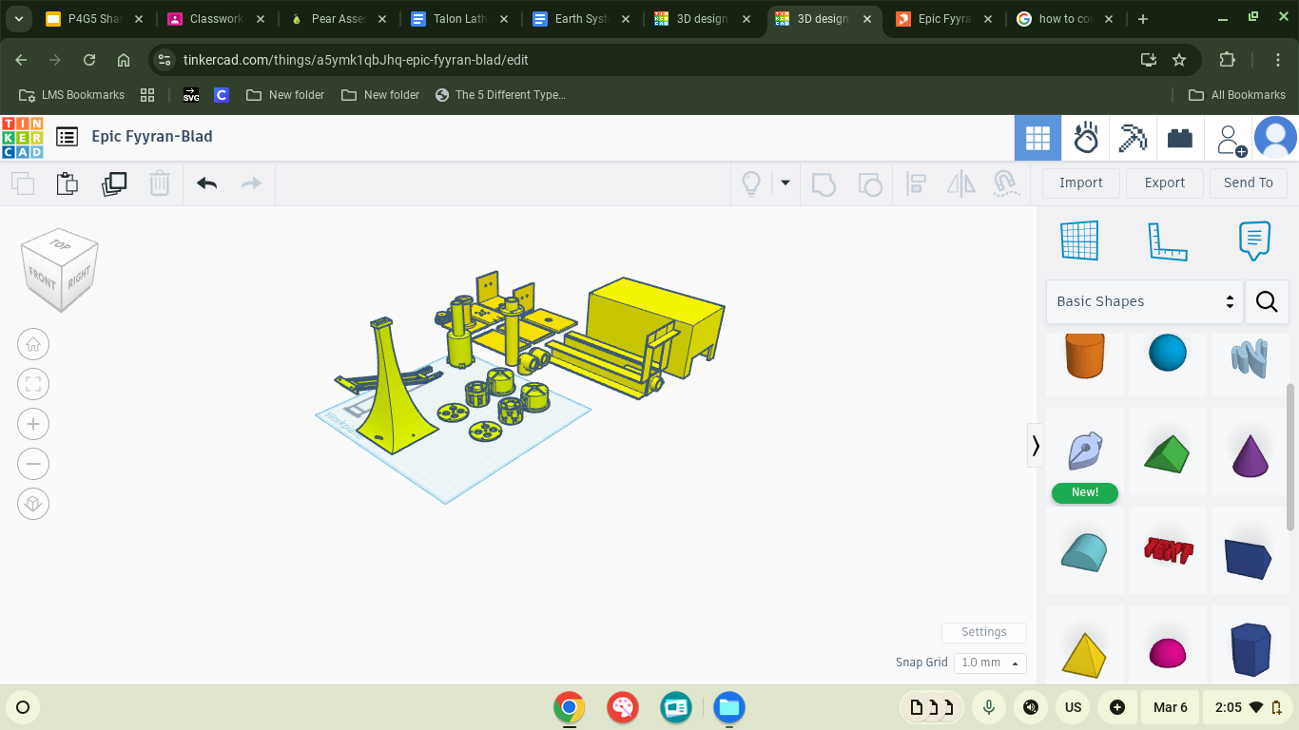Click the Tinkercad logo

pos(22,137)
